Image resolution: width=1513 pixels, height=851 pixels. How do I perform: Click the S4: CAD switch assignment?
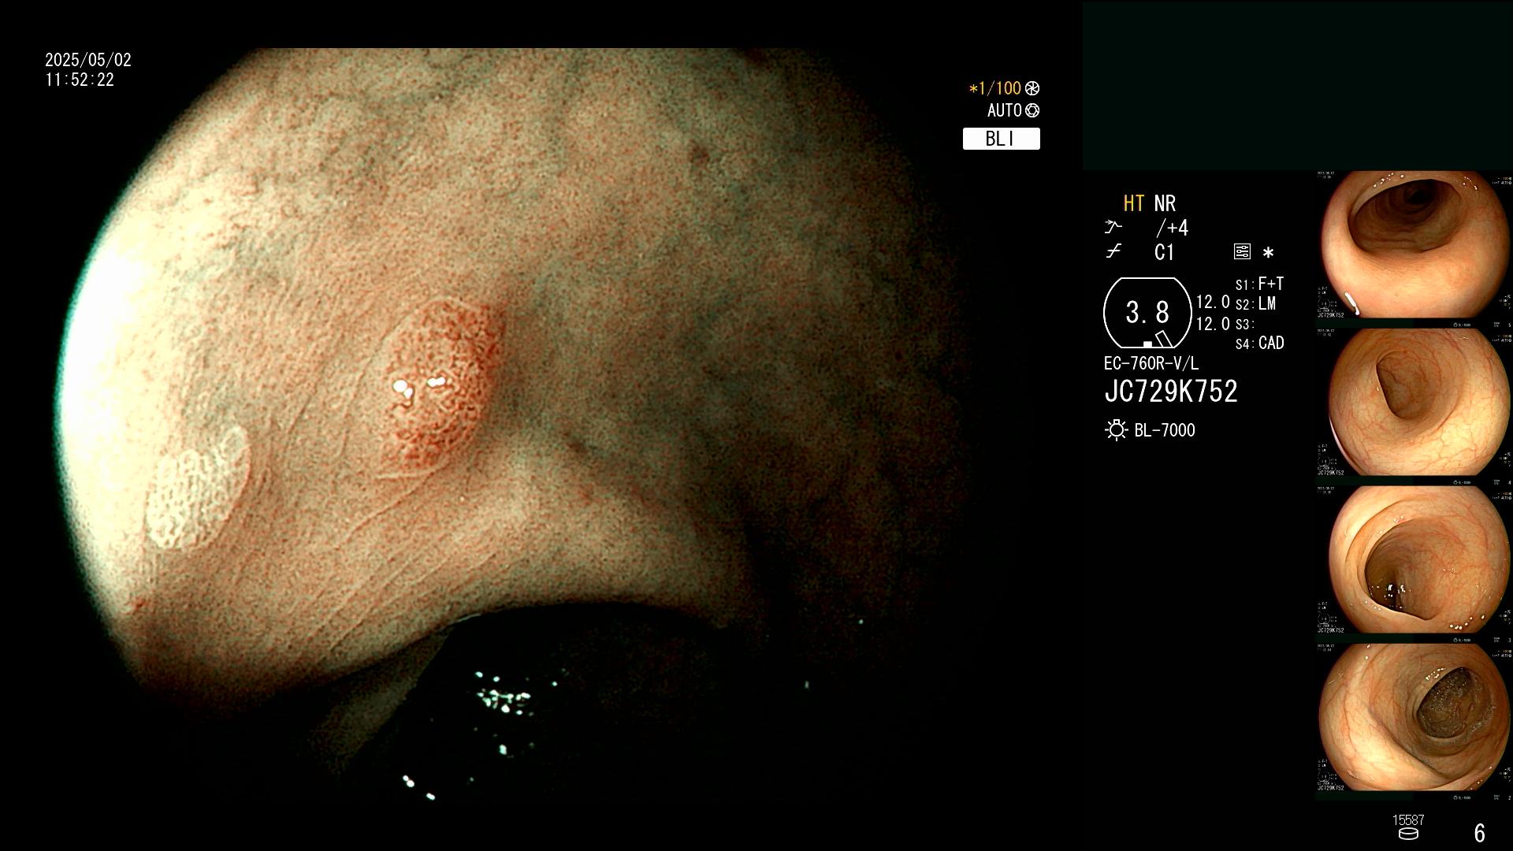(x=1259, y=344)
